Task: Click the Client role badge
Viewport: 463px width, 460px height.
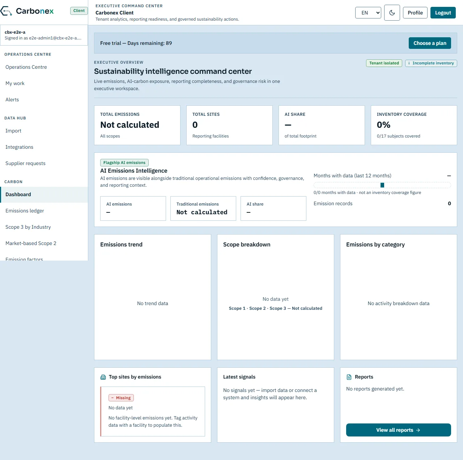Action: [x=79, y=11]
